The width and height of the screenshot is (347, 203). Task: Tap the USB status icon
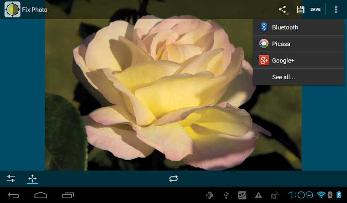pyautogui.click(x=226, y=195)
